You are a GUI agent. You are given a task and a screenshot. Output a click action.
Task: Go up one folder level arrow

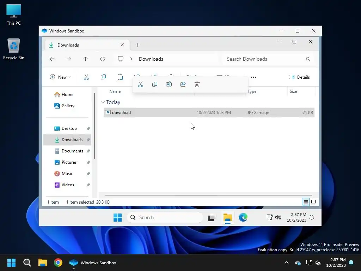pyautogui.click(x=85, y=59)
